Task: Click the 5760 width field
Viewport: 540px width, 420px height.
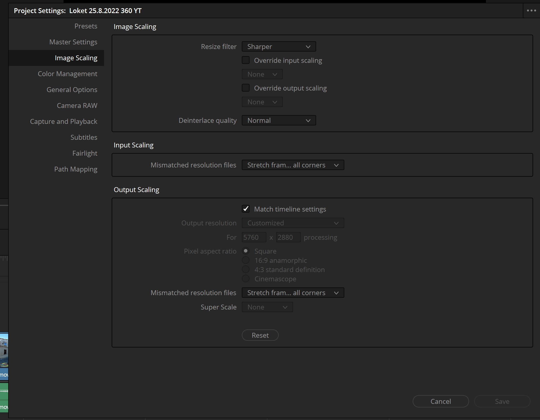Action: pyautogui.click(x=254, y=237)
